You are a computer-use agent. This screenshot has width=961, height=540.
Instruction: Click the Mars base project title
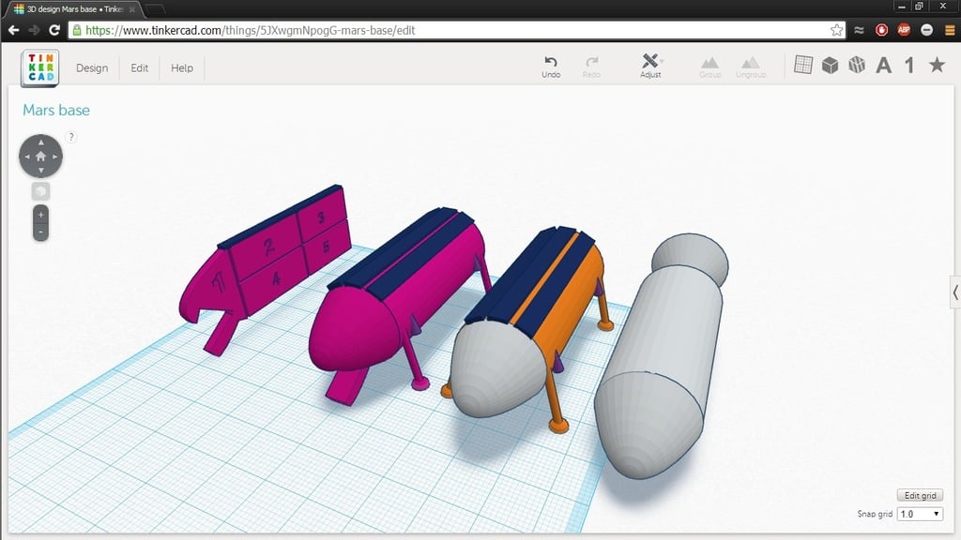(x=56, y=111)
